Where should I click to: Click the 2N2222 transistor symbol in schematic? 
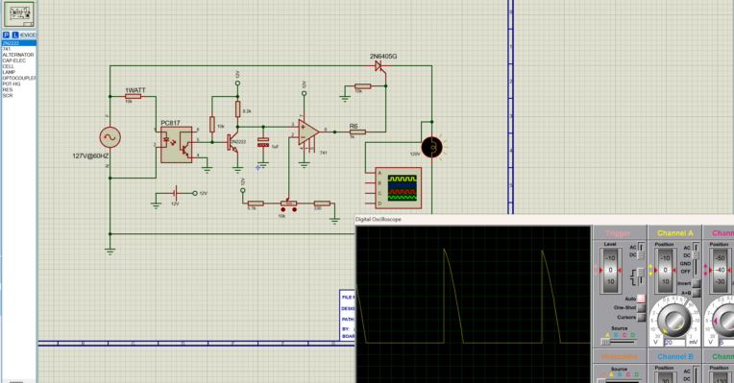233,143
